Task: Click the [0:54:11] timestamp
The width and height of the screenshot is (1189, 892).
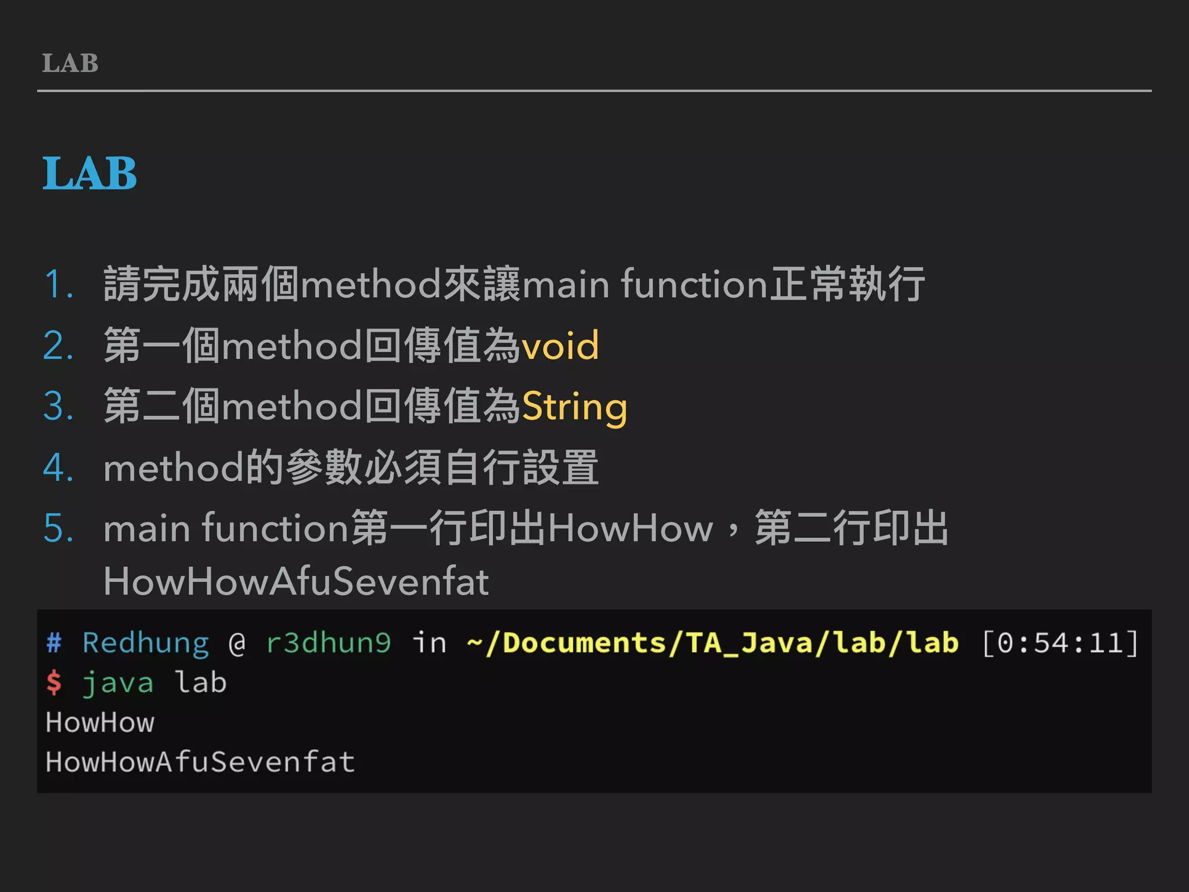Action: (x=1060, y=643)
